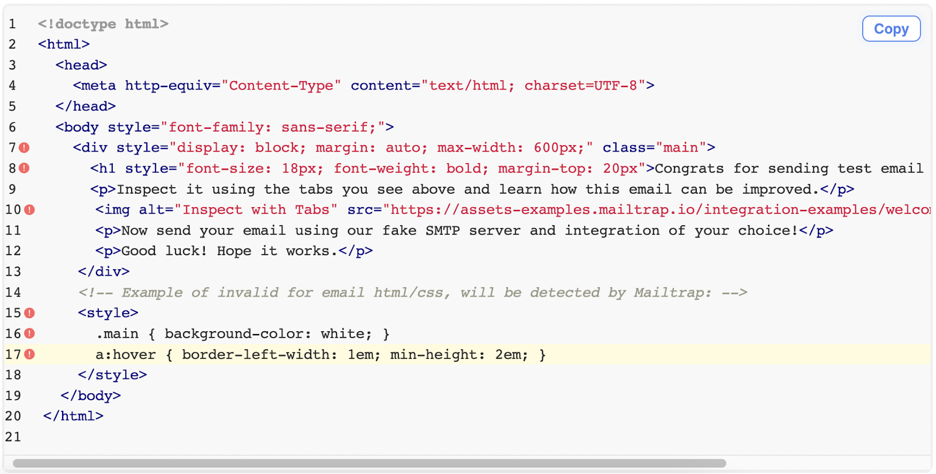Click line number 21 in the gutter
Viewport: 936px width, 474px height.
(x=13, y=437)
